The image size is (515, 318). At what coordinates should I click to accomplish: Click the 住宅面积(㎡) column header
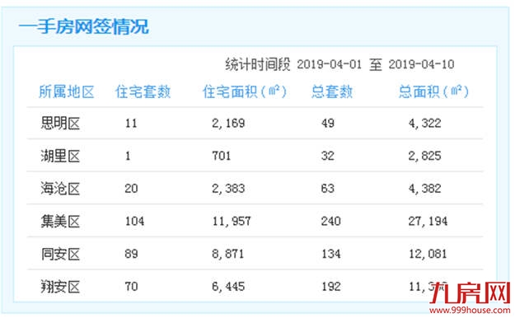tap(245, 91)
